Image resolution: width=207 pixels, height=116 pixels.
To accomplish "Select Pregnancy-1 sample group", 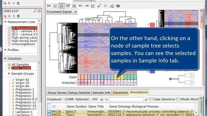I will point(25,90).
